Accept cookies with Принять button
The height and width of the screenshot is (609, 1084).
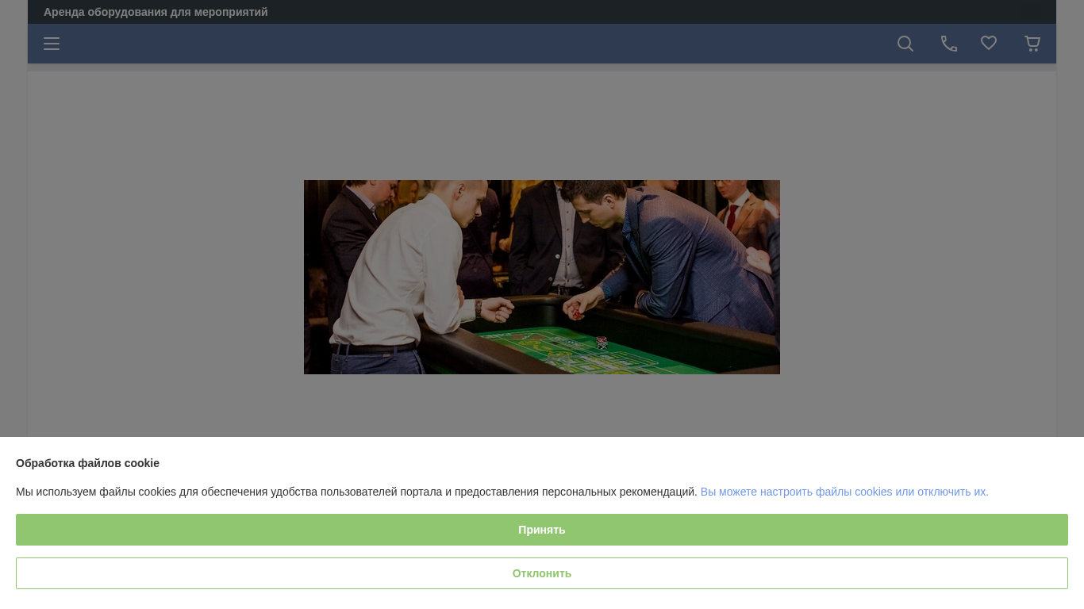pyautogui.click(x=542, y=530)
